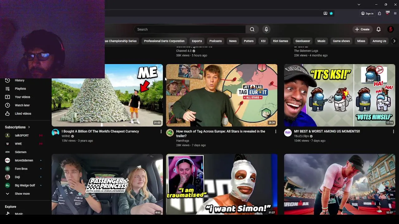Screen dimensions: 399x224
Task: Click the browser Sign in button
Action: pos(367,13)
